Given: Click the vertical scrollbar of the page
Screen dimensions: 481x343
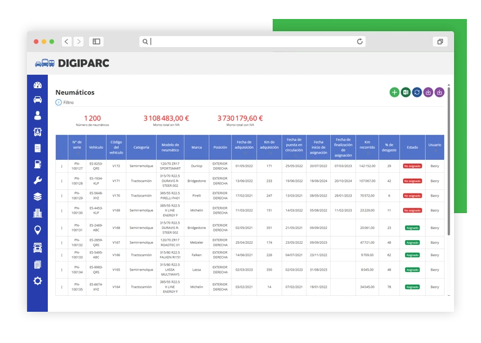Looking at the screenshot, I should point(449,159).
